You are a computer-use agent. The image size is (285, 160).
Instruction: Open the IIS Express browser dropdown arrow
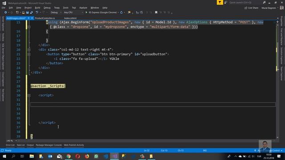(118, 12)
